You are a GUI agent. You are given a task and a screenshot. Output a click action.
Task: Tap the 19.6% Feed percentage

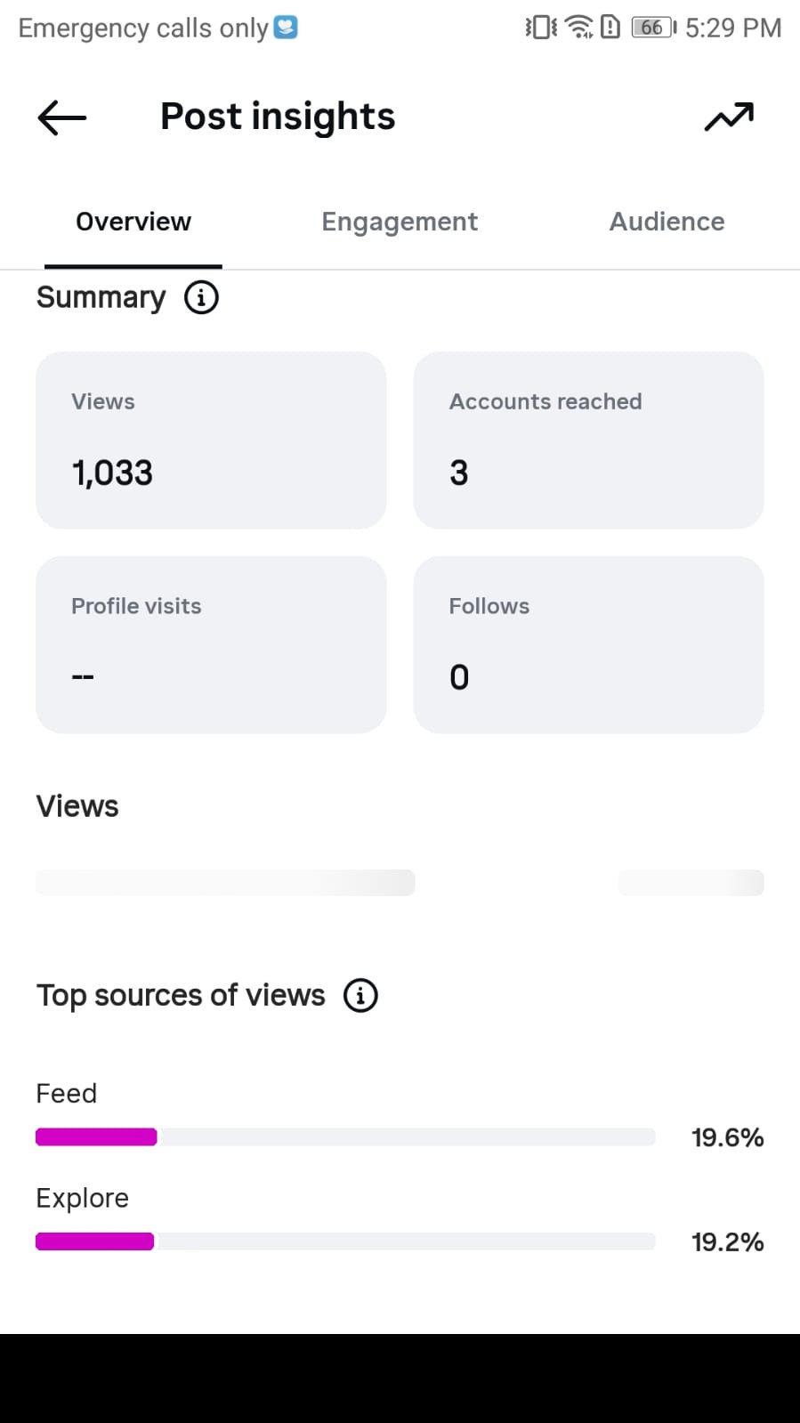pos(727,1137)
